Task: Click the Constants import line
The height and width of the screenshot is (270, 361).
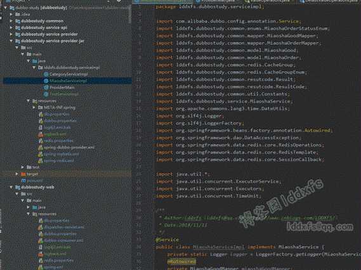Action: tap(223, 94)
